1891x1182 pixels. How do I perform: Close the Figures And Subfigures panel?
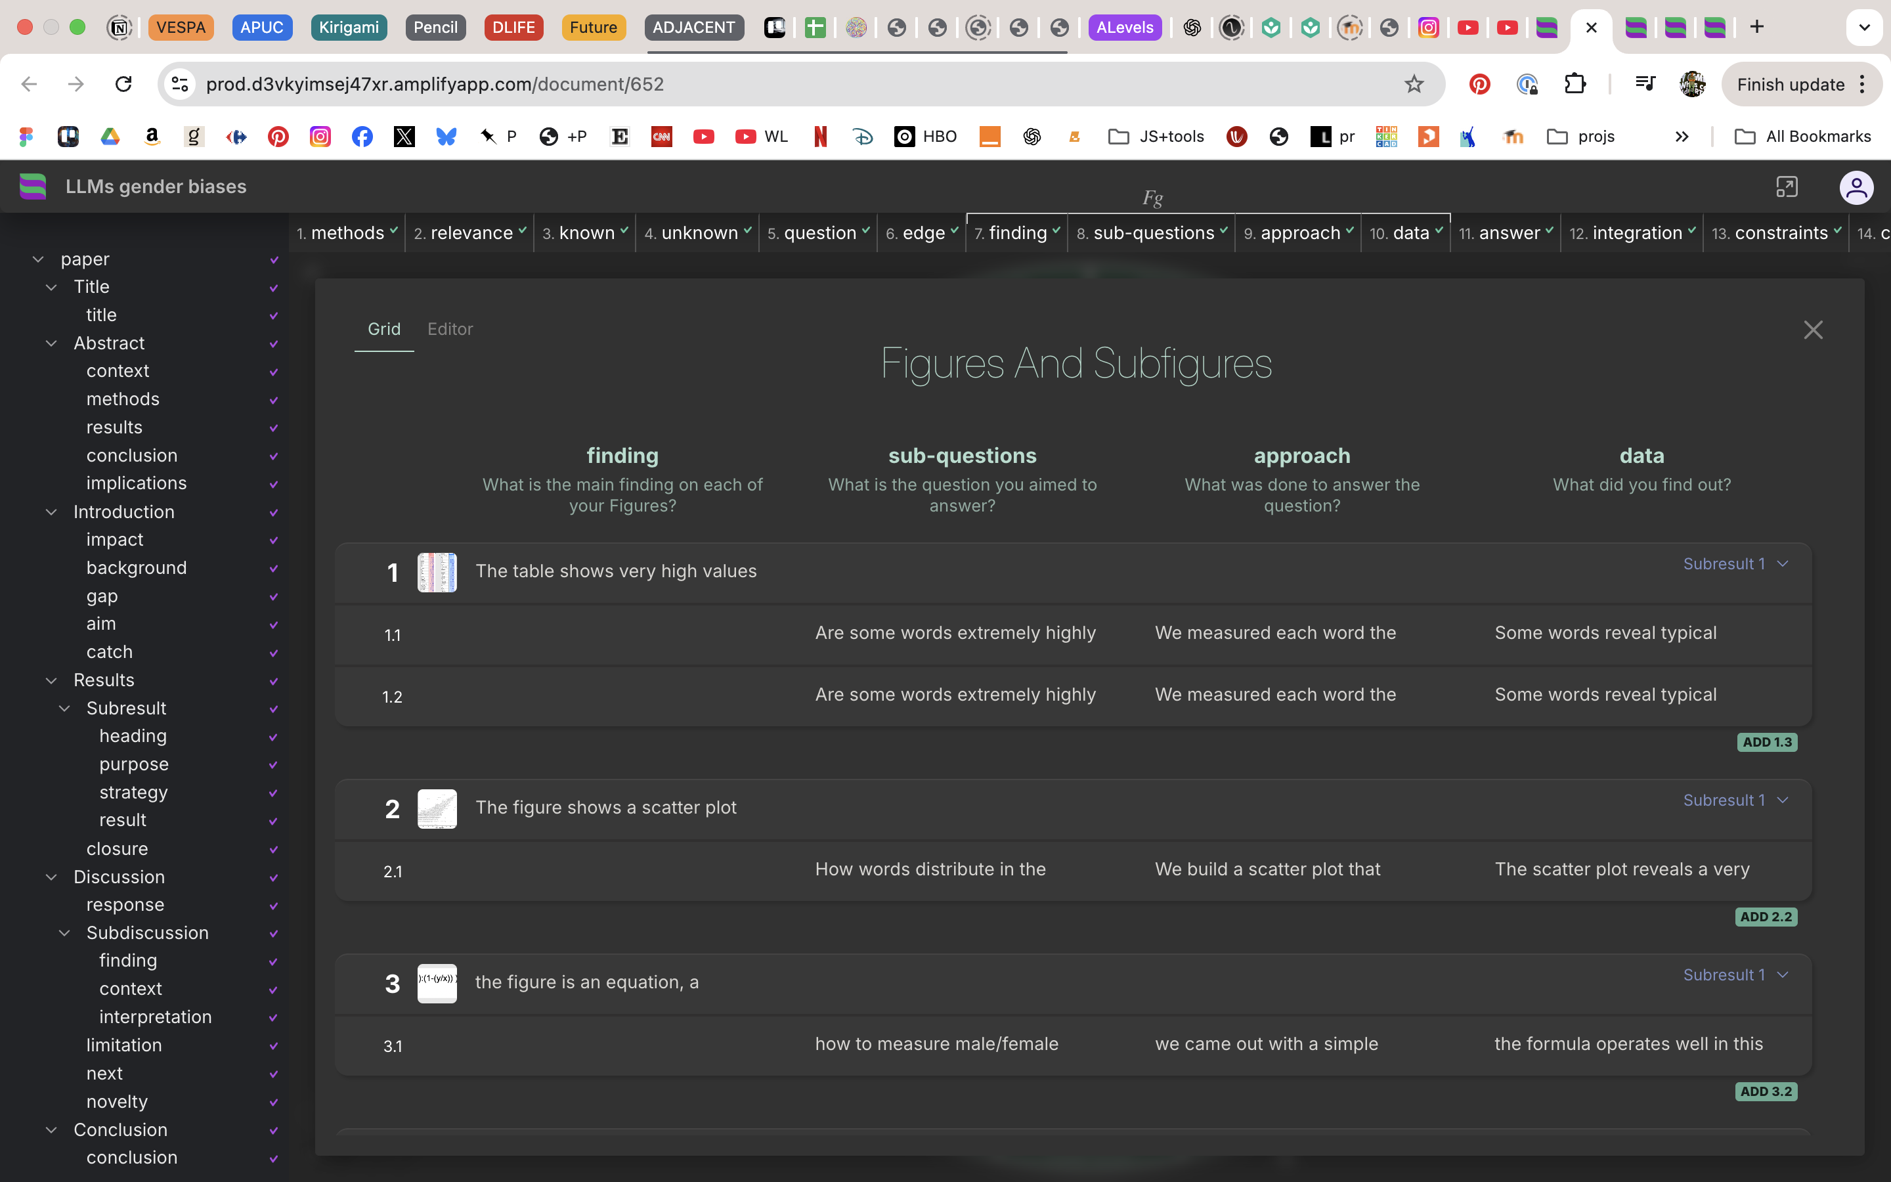coord(1813,330)
